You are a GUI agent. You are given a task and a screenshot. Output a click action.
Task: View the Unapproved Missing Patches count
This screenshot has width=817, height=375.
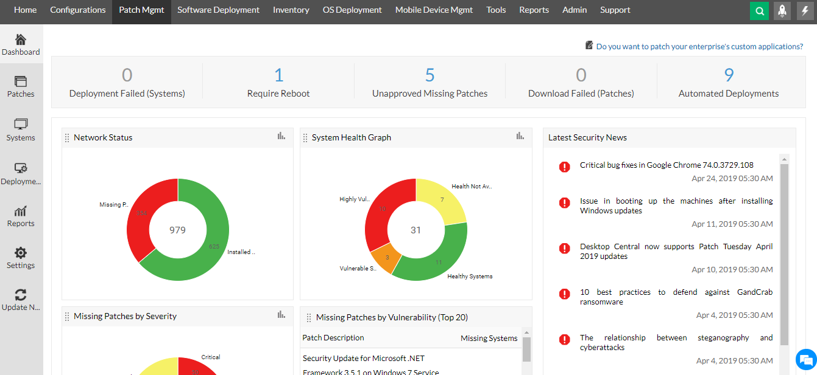click(x=430, y=82)
